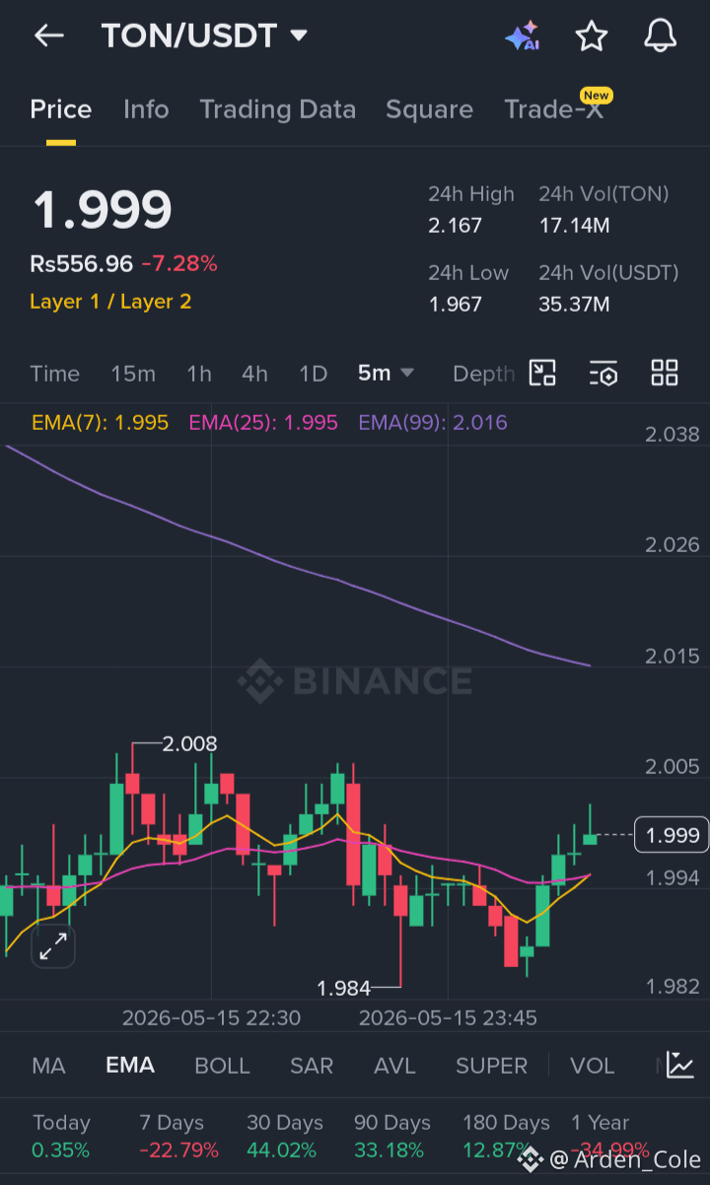The height and width of the screenshot is (1185, 710).
Task: Click the 1.982 price axis label
Action: click(x=672, y=988)
